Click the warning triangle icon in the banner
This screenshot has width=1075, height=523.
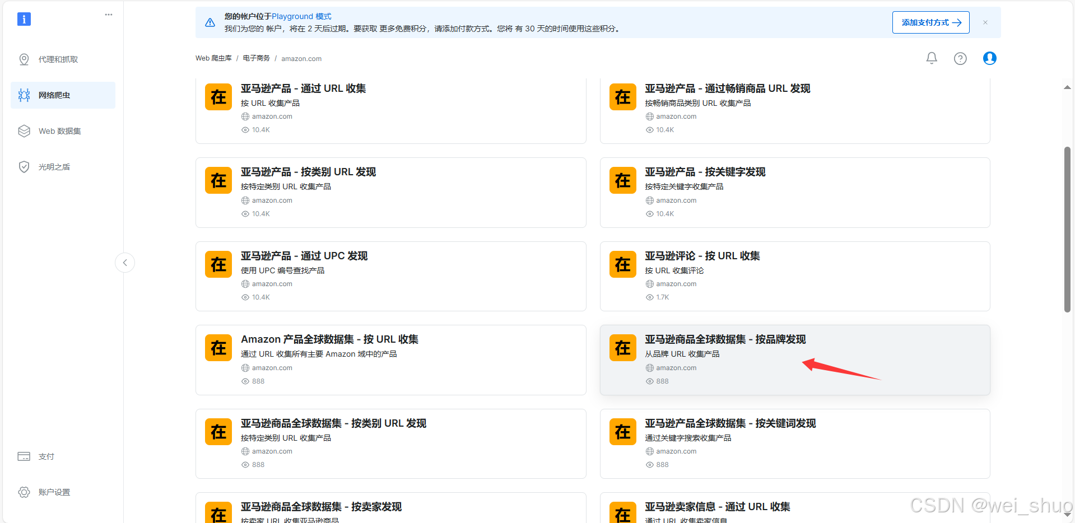(210, 22)
